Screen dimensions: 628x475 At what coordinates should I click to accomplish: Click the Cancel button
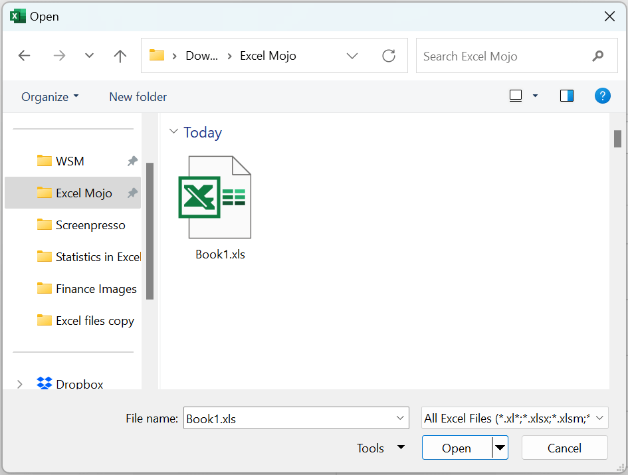564,447
